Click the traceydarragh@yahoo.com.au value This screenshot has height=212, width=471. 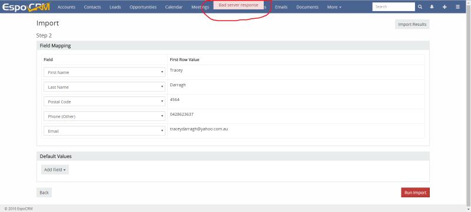(x=199, y=129)
